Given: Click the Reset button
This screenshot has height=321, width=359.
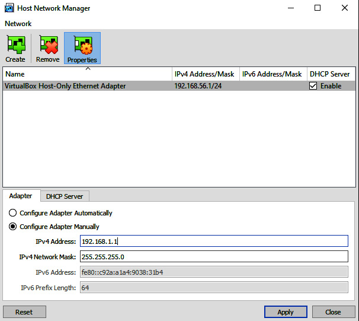Looking at the screenshot, I should pos(24,312).
